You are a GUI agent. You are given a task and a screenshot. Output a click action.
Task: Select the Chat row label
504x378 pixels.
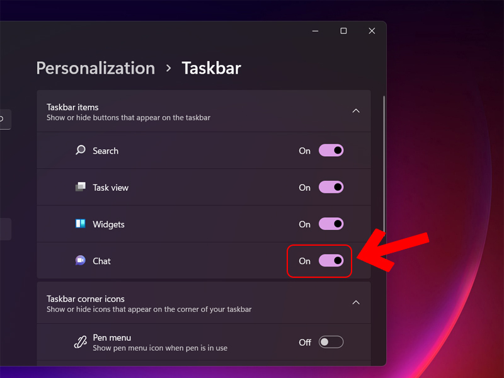101,261
